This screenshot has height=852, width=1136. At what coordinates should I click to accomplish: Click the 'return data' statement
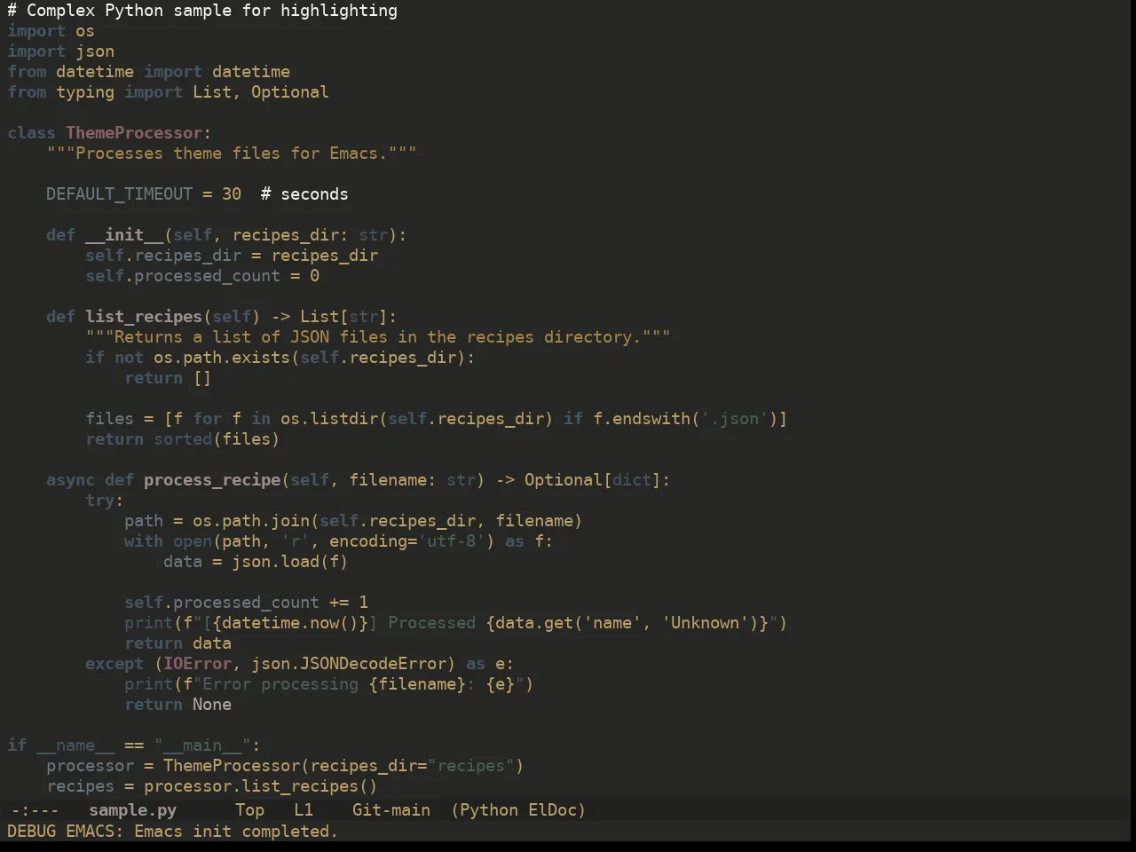(177, 643)
